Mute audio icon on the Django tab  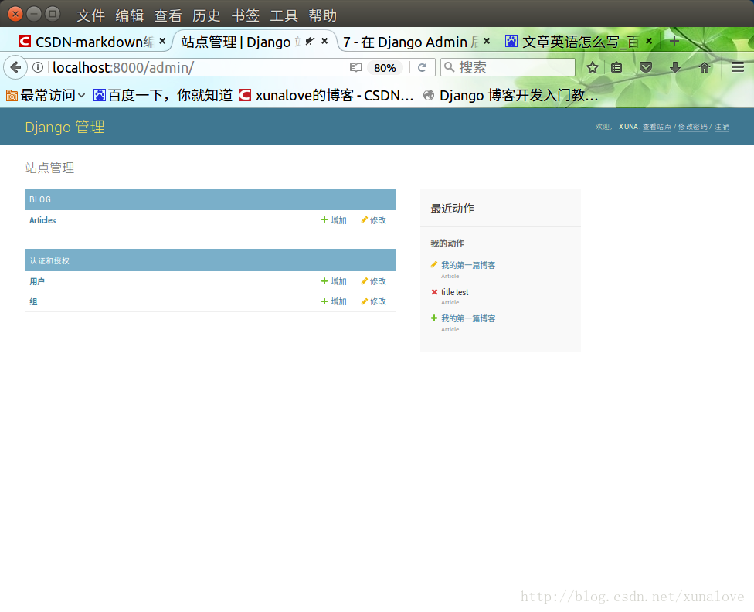(310, 42)
